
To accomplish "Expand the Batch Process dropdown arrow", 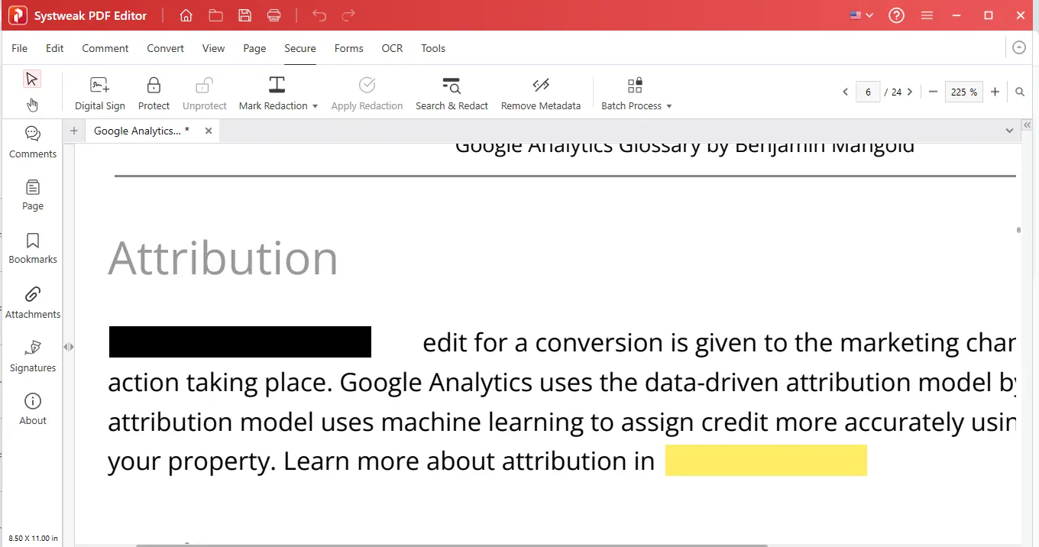I will coord(669,106).
